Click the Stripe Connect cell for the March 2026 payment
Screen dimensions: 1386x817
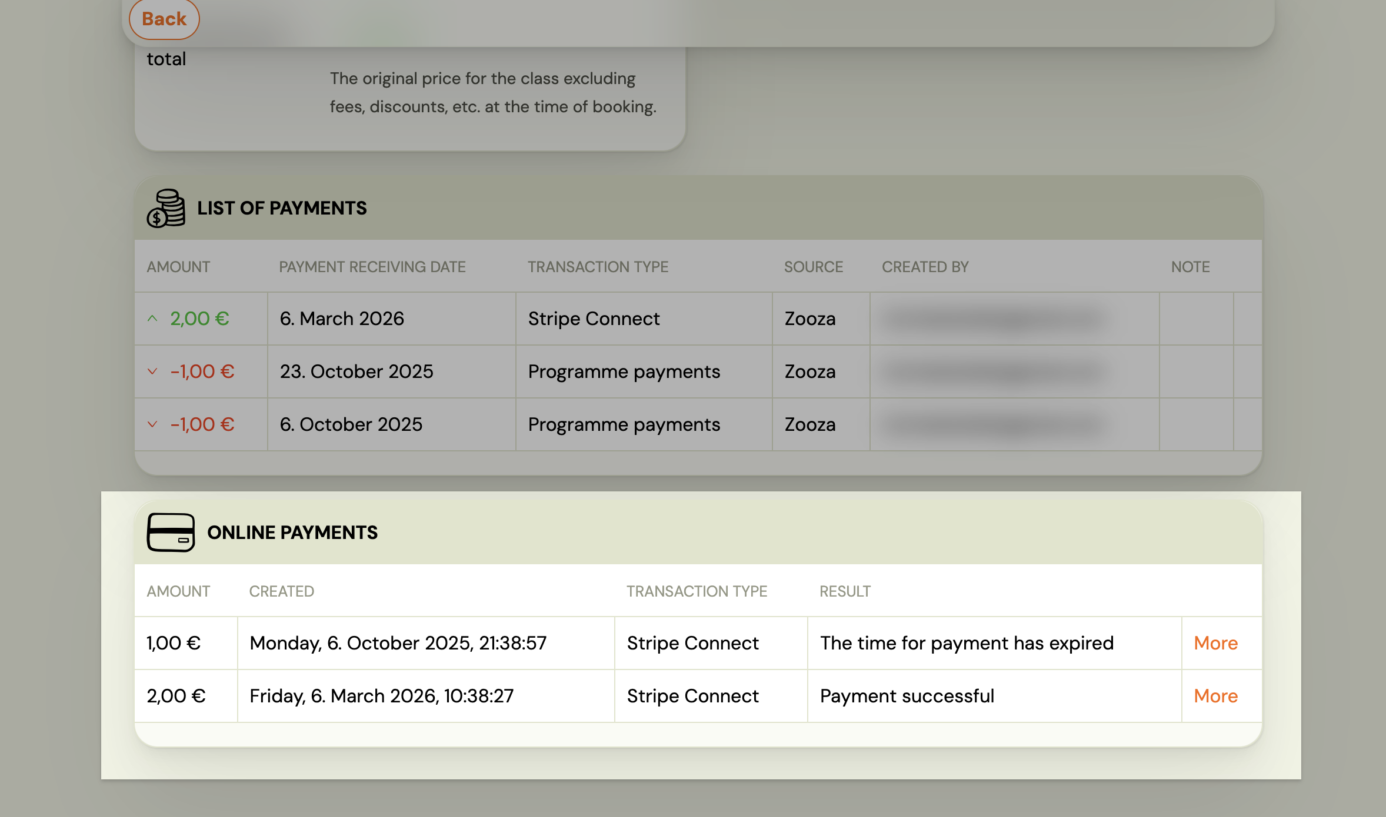692,696
